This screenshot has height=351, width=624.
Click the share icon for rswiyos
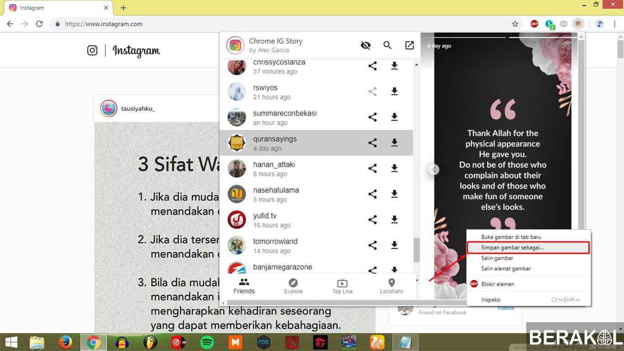click(x=372, y=92)
